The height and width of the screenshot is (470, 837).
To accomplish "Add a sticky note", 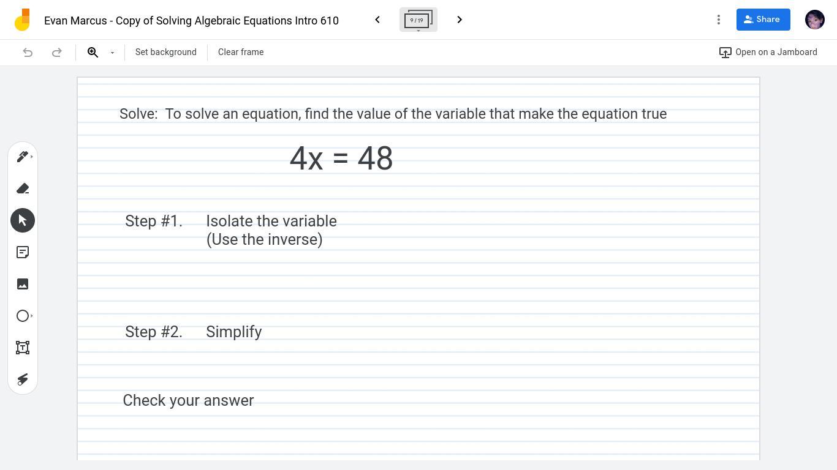I will click(23, 252).
